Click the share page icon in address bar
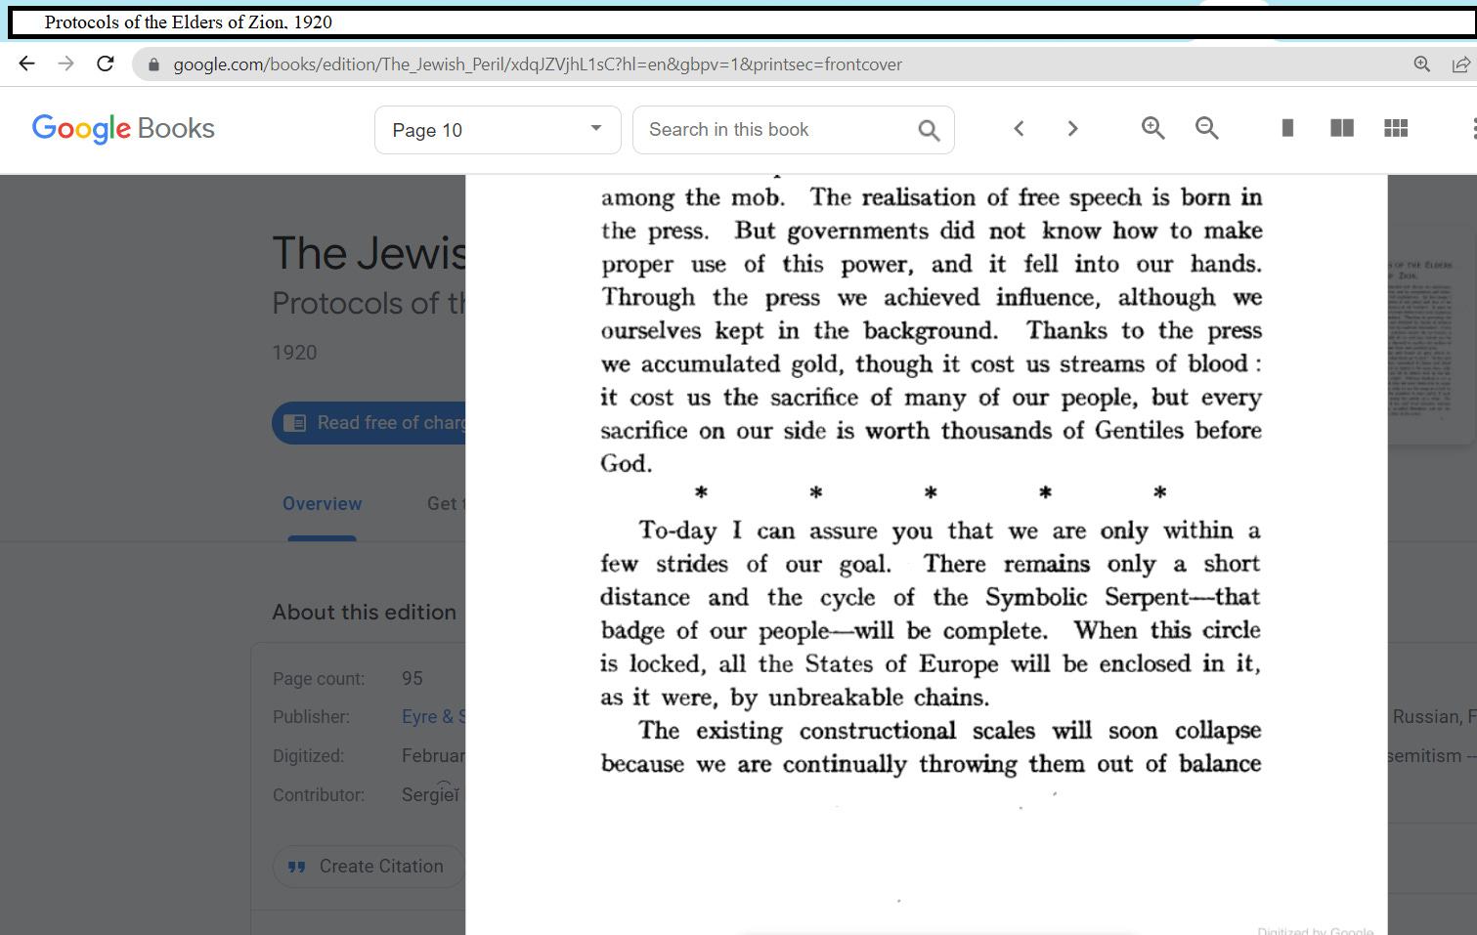 pos(1460,64)
